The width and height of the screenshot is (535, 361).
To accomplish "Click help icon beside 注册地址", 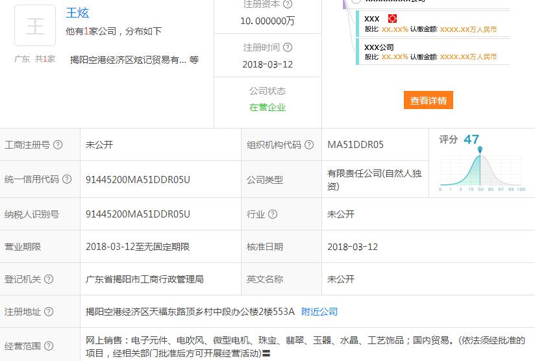I will point(49,312).
